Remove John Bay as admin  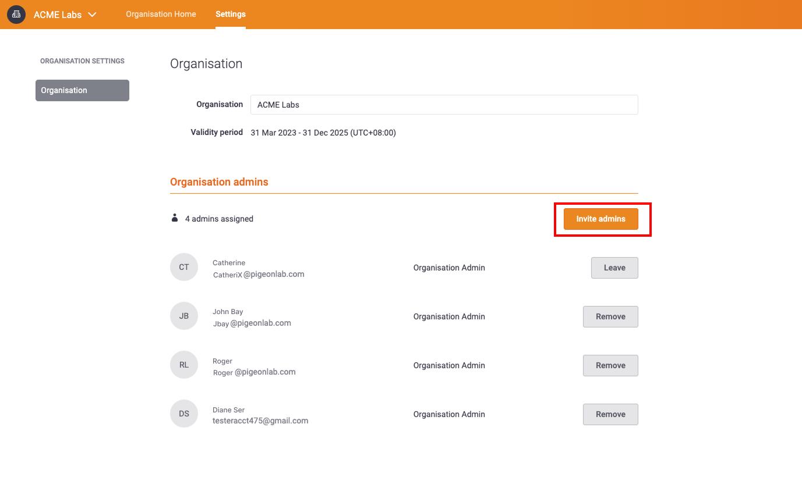click(x=610, y=317)
